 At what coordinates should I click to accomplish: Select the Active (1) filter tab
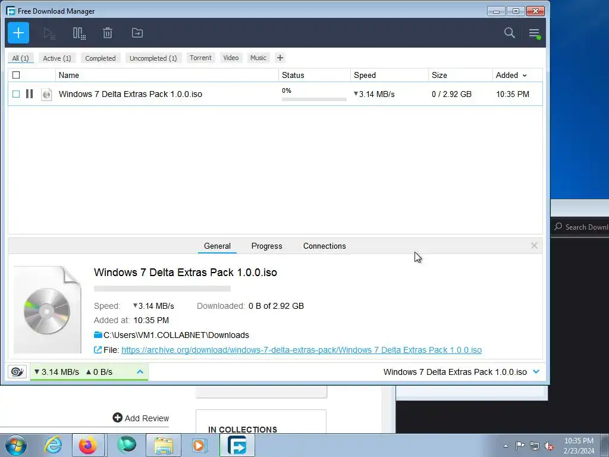click(x=57, y=58)
